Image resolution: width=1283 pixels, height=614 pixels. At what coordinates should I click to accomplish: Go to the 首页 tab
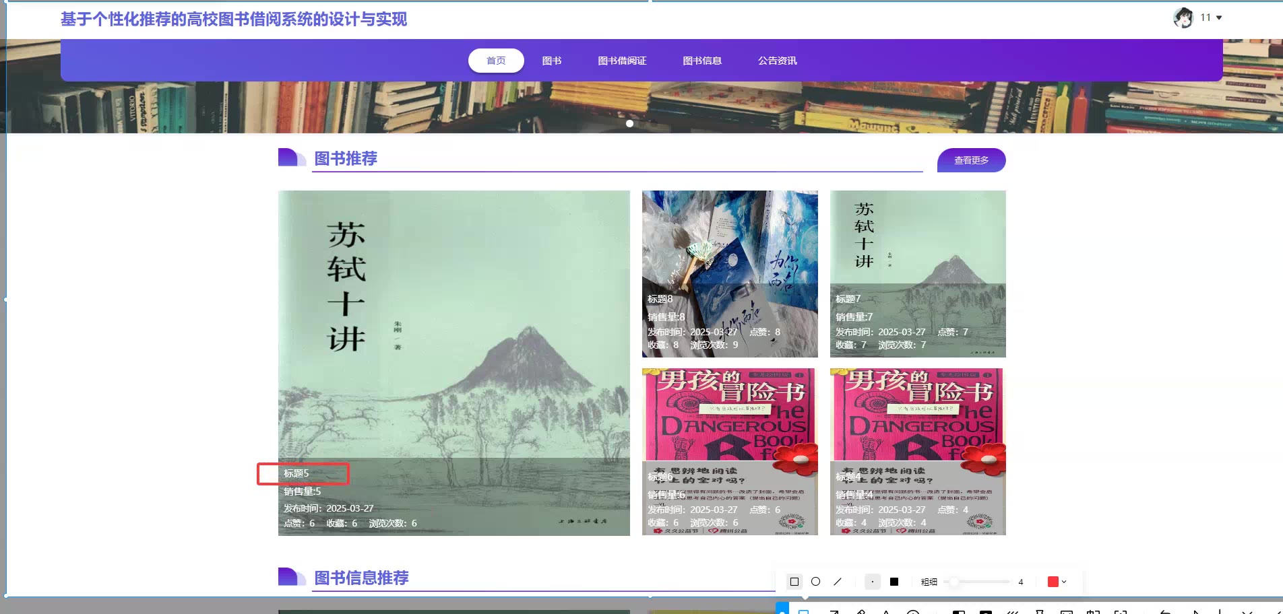(x=496, y=61)
